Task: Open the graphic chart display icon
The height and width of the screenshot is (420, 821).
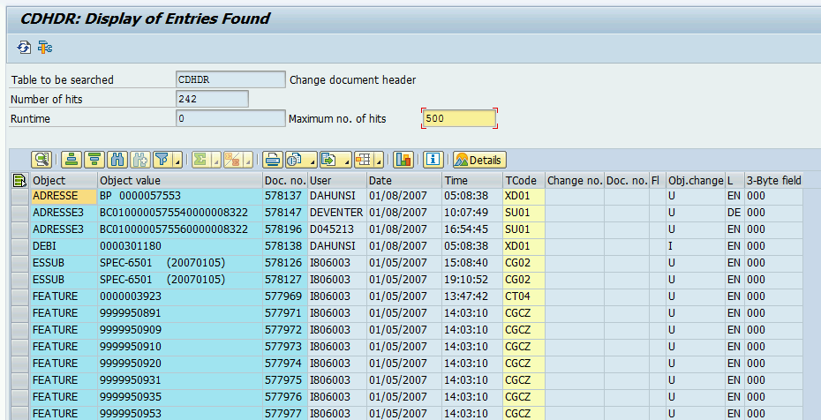Action: tap(403, 160)
